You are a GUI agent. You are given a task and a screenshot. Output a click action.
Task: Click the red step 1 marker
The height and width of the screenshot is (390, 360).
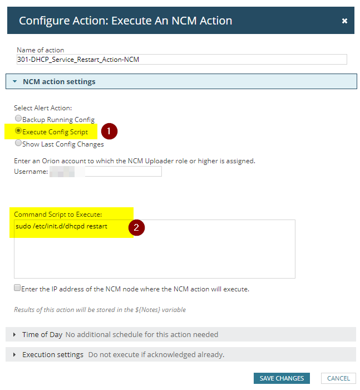tap(110, 131)
